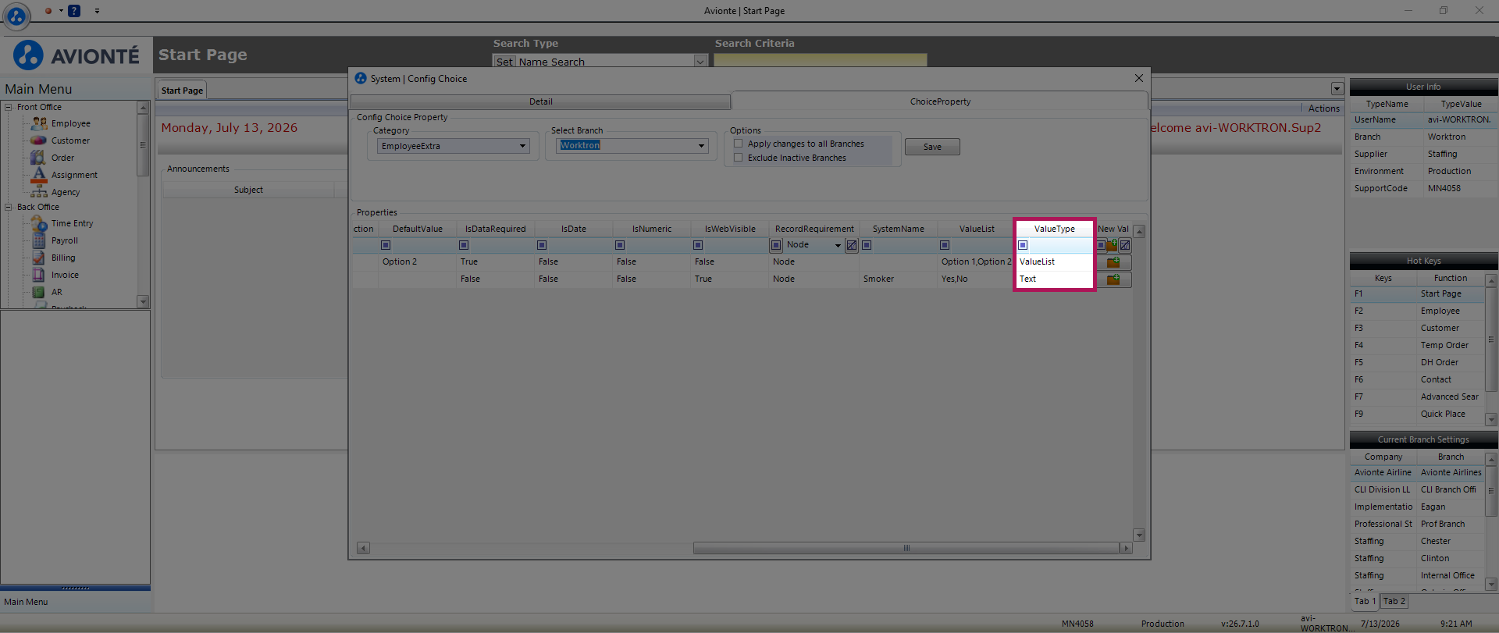Click the Search Criteria input field

(821, 61)
